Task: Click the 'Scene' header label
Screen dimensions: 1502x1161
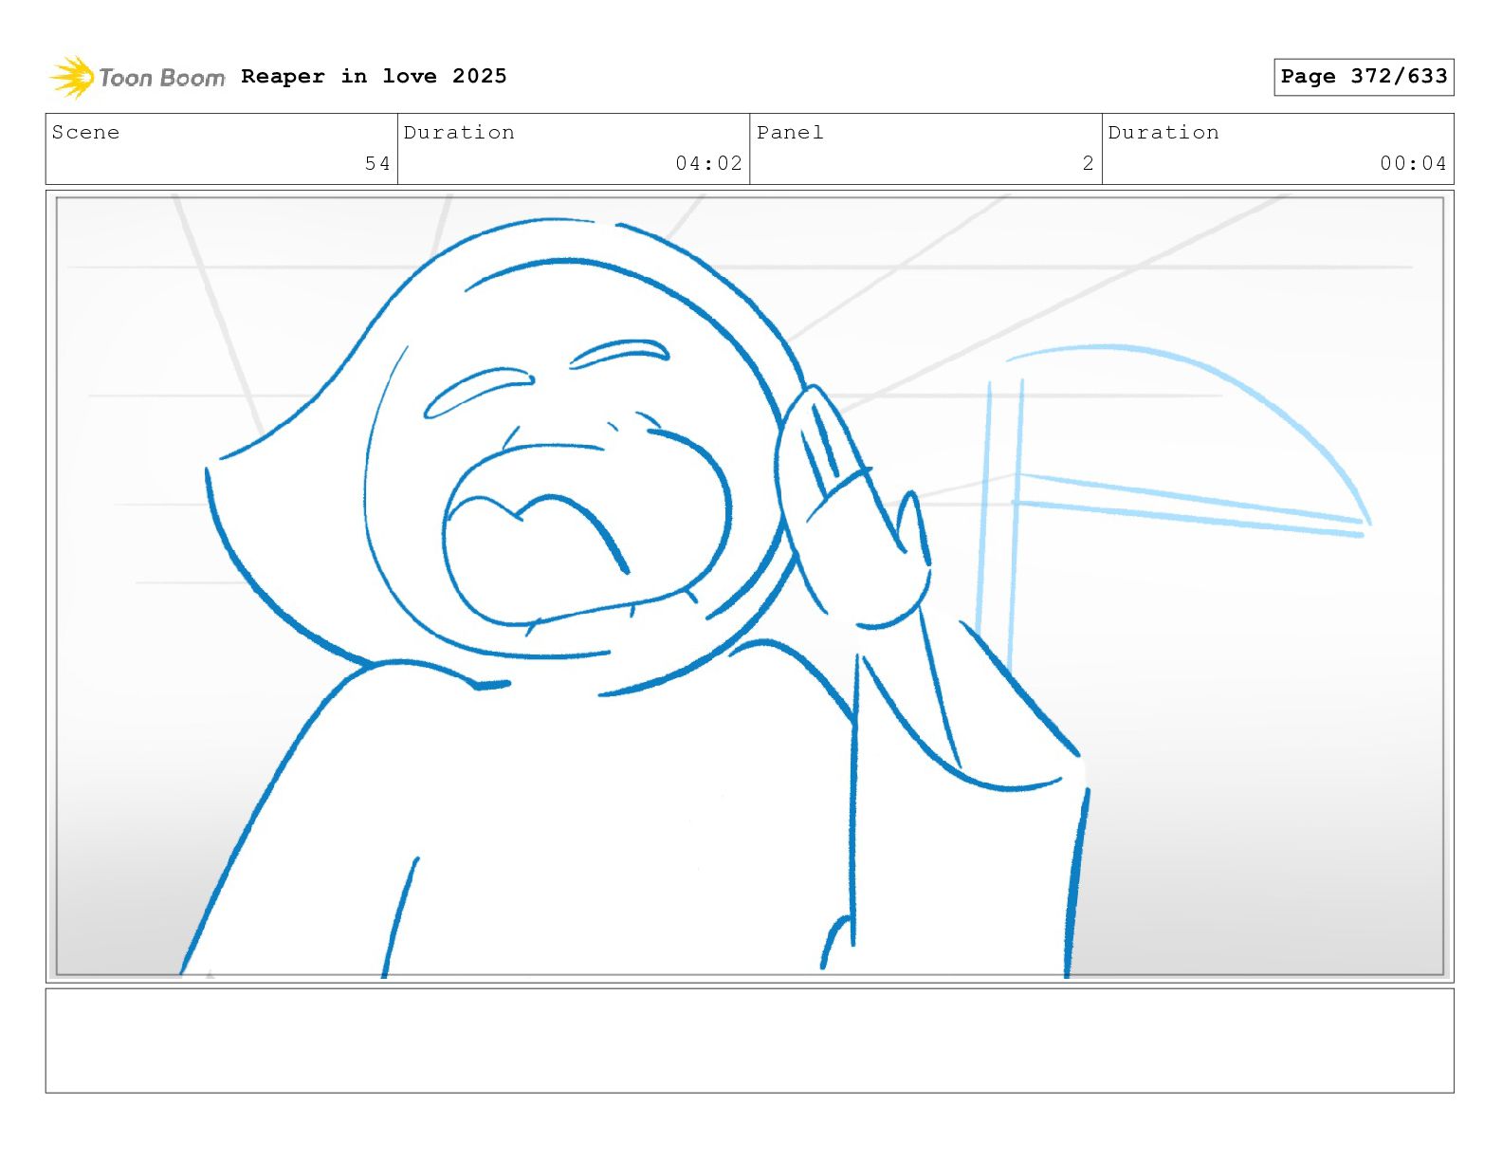Action: click(x=85, y=133)
